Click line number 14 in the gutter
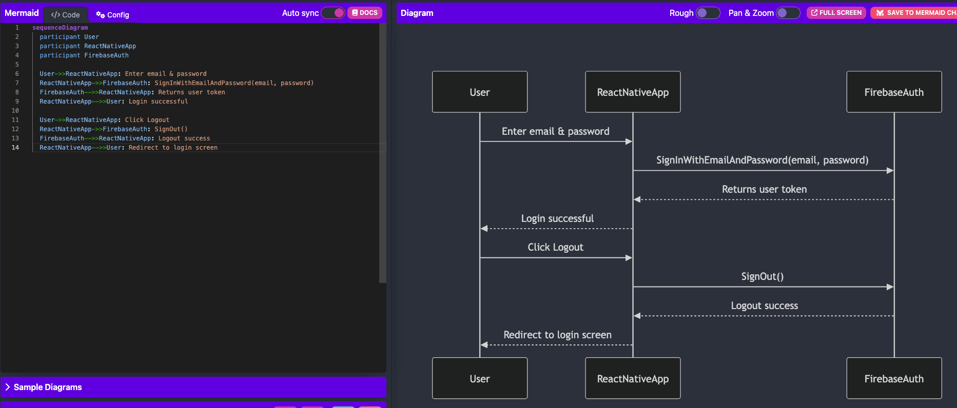Image resolution: width=957 pixels, height=408 pixels. click(x=15, y=148)
